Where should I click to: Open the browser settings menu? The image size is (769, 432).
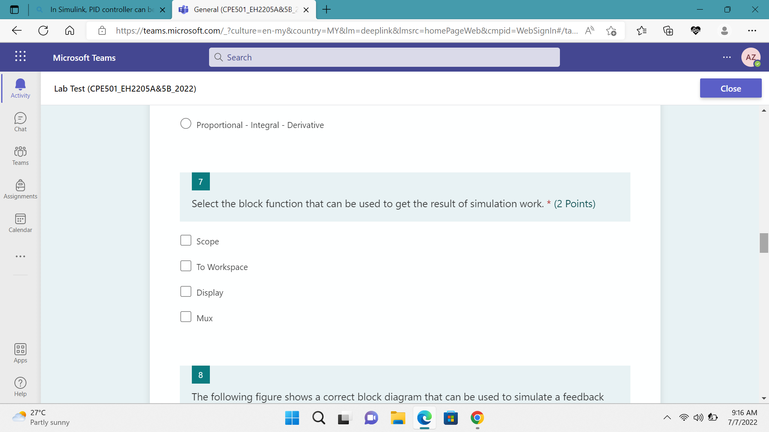pyautogui.click(x=753, y=30)
